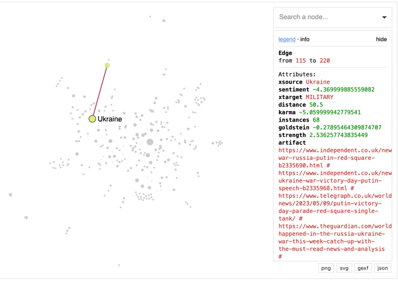398x281 pixels.
Task: Select the largest grey node in center
Action: (150, 142)
